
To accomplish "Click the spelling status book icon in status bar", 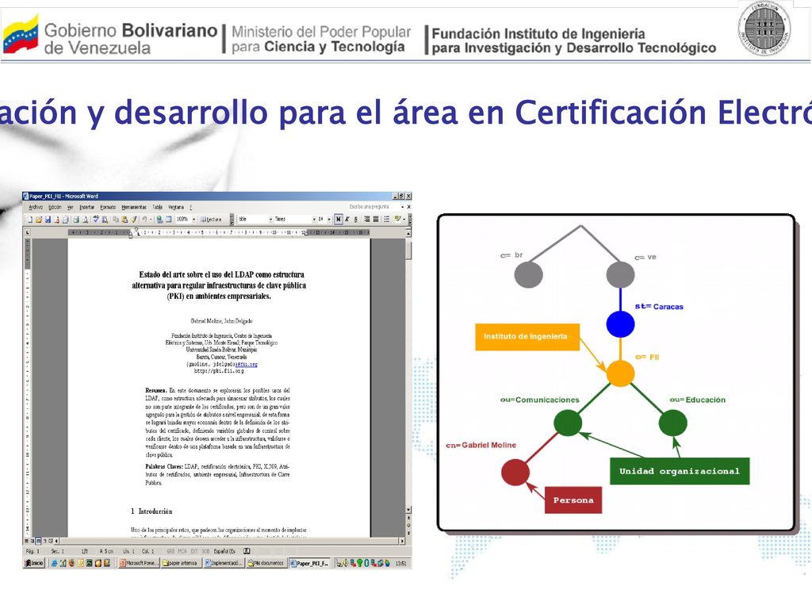I will pyautogui.click(x=247, y=551).
